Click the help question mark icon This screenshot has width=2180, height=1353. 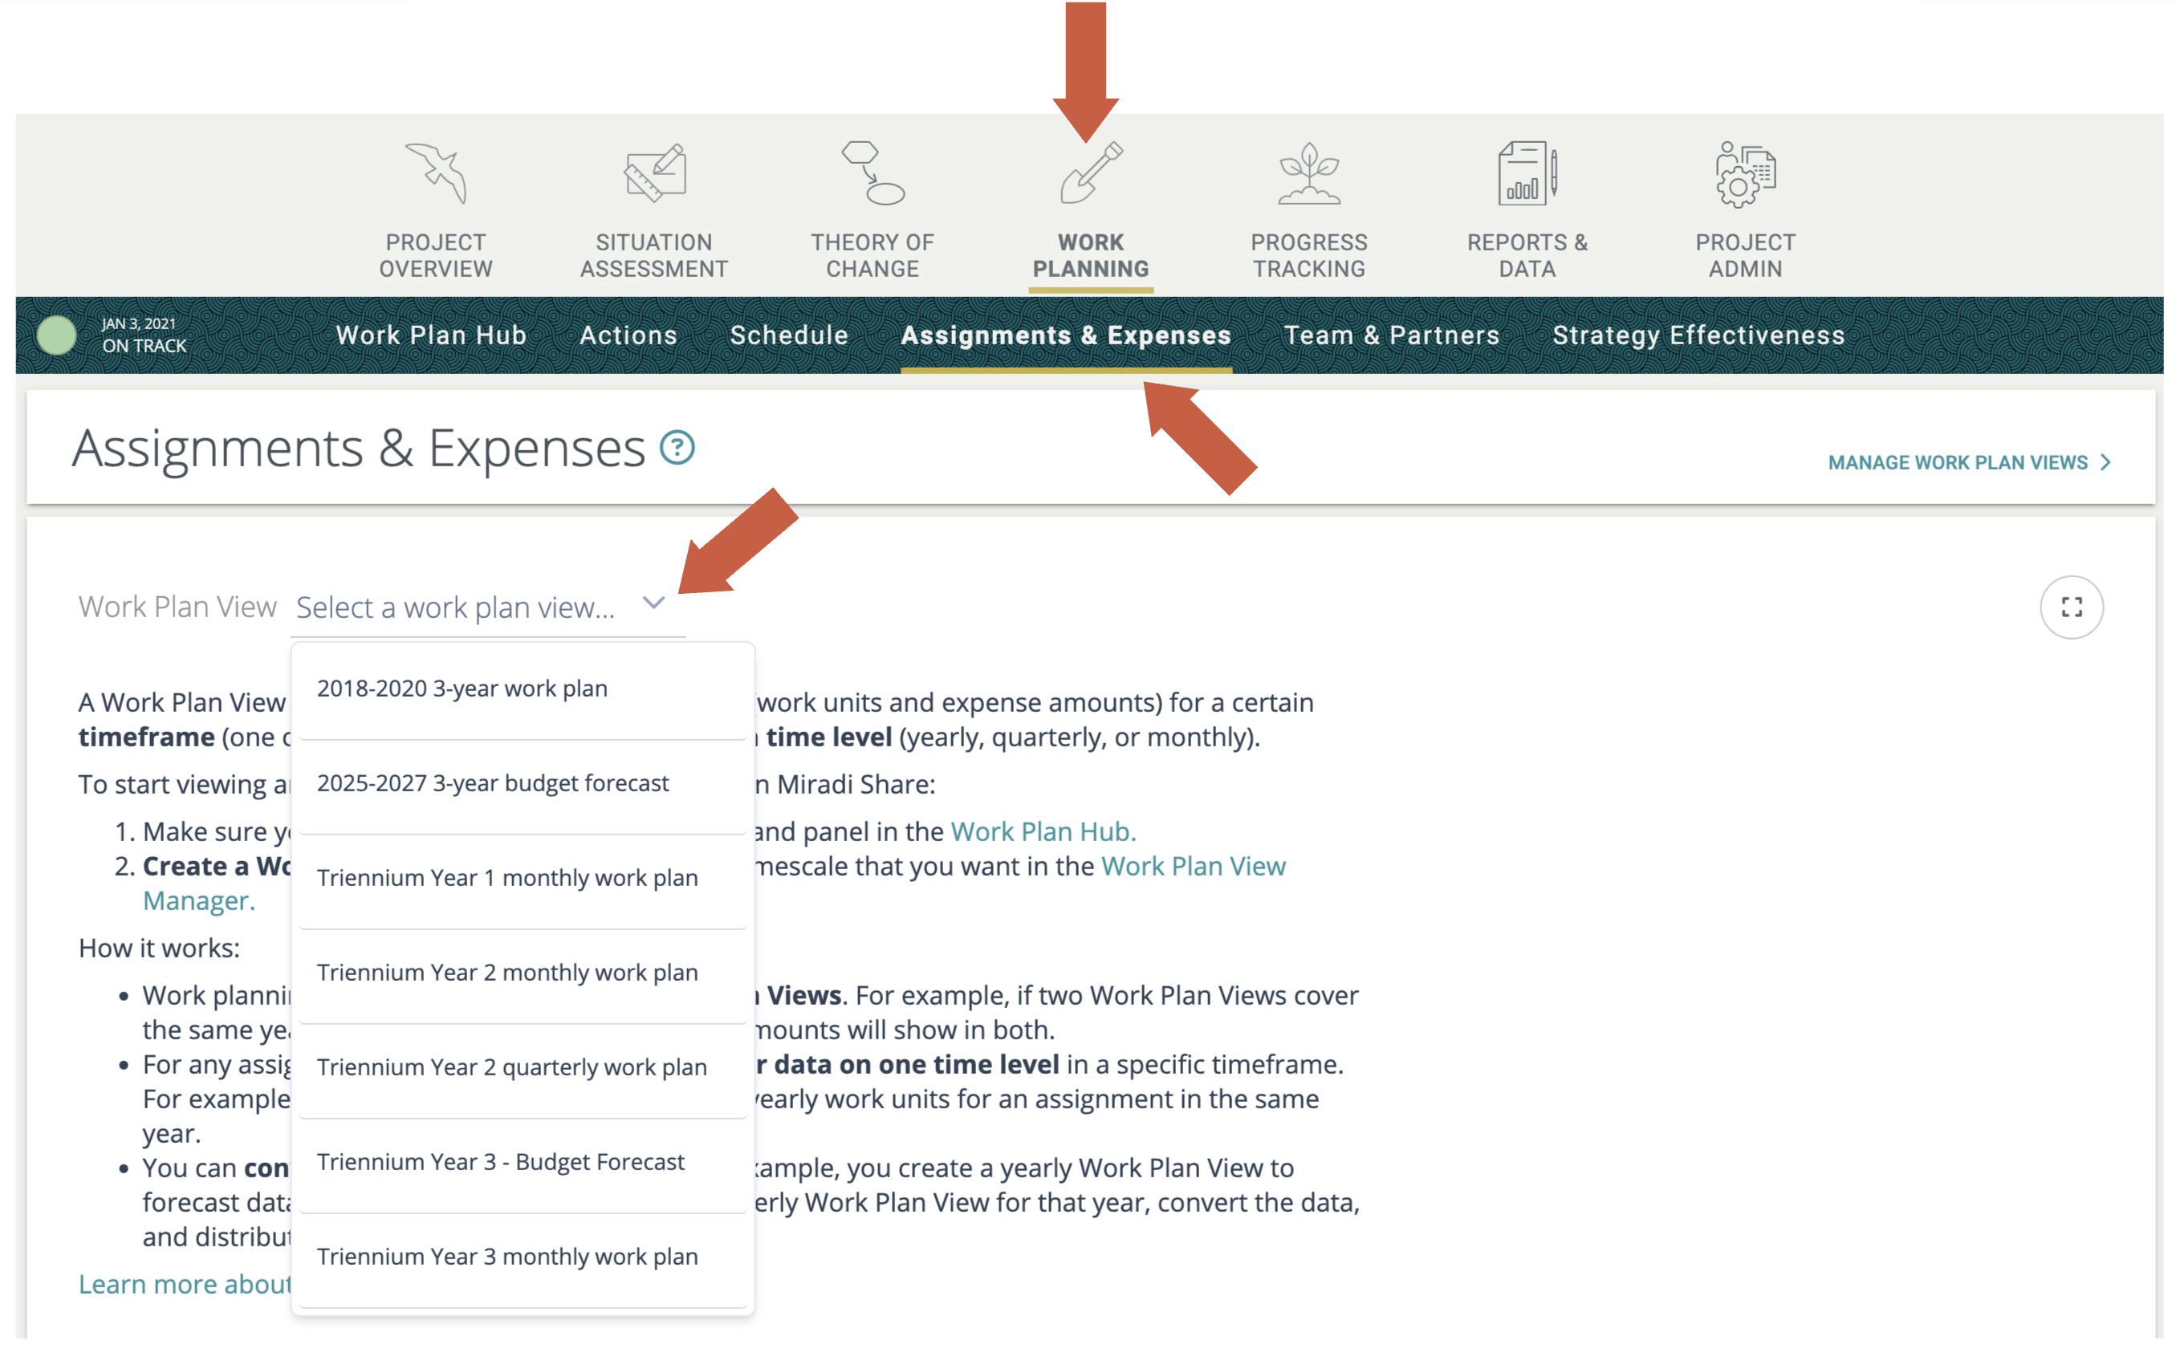(x=677, y=449)
